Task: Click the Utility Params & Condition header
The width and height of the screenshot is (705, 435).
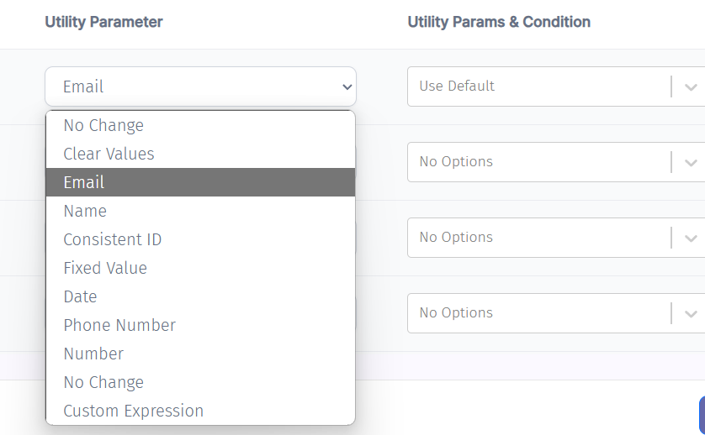Action: coord(499,22)
